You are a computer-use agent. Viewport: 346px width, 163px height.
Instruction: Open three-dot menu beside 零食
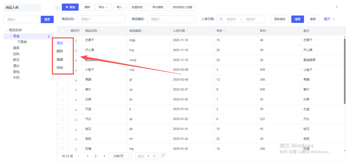coord(49,37)
